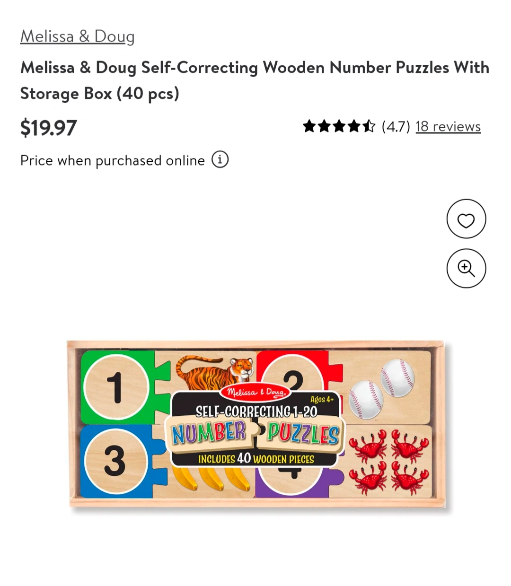Click the number 1 puzzle piece

[116, 387]
